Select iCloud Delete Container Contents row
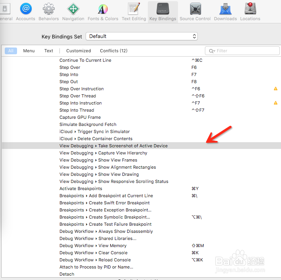This screenshot has width=281, height=280. click(141, 139)
